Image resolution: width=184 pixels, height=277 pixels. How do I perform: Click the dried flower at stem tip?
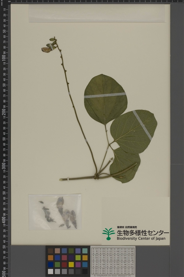point(46,50)
